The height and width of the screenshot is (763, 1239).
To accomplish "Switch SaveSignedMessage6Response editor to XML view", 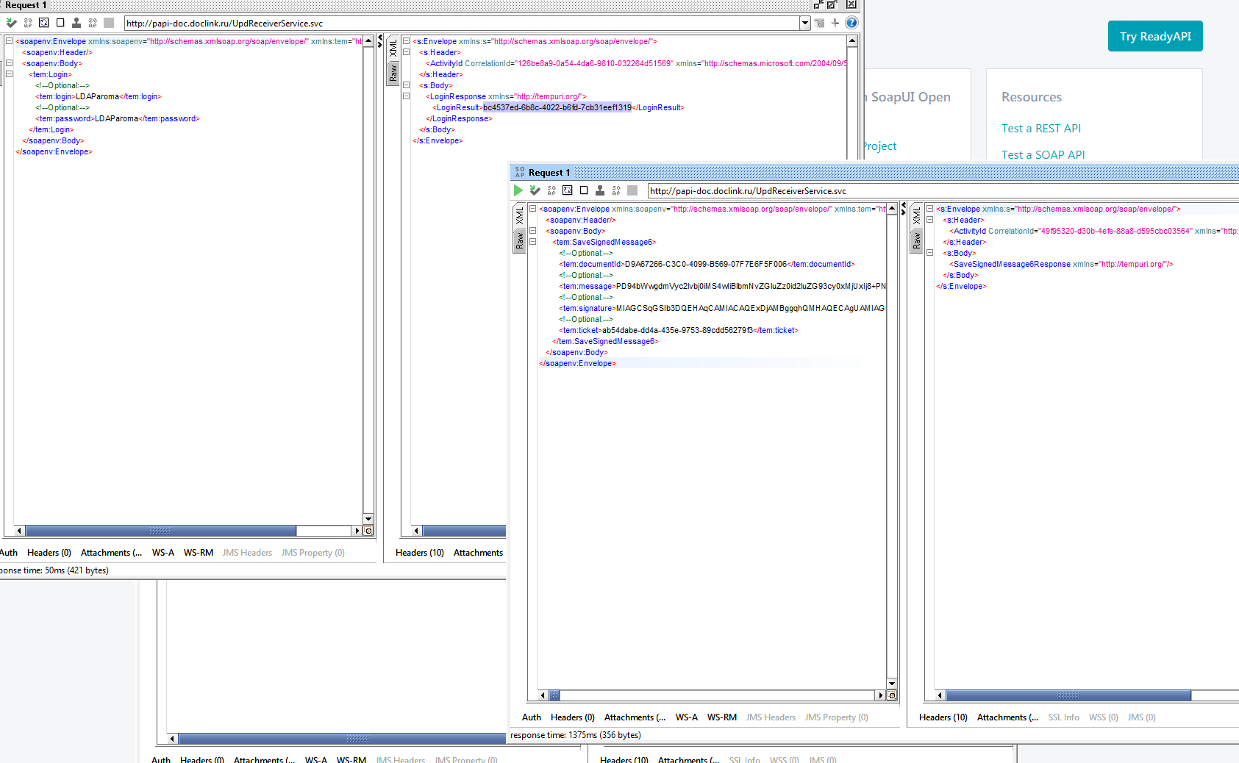I will pyautogui.click(x=917, y=216).
